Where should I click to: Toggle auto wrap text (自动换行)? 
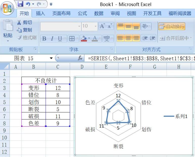[x=172, y=26]
